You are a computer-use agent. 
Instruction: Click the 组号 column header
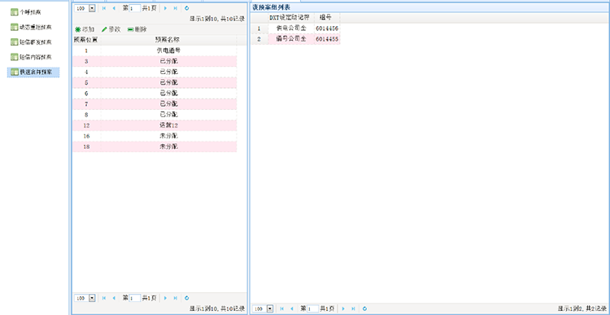(327, 18)
